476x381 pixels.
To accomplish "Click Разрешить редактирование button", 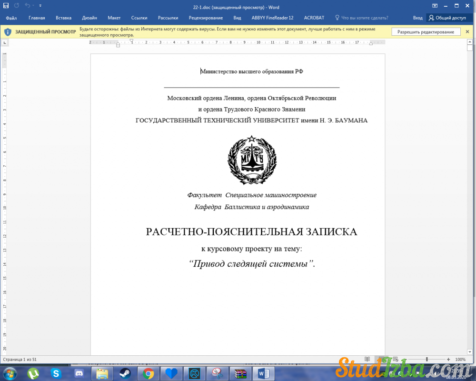I will [x=426, y=31].
